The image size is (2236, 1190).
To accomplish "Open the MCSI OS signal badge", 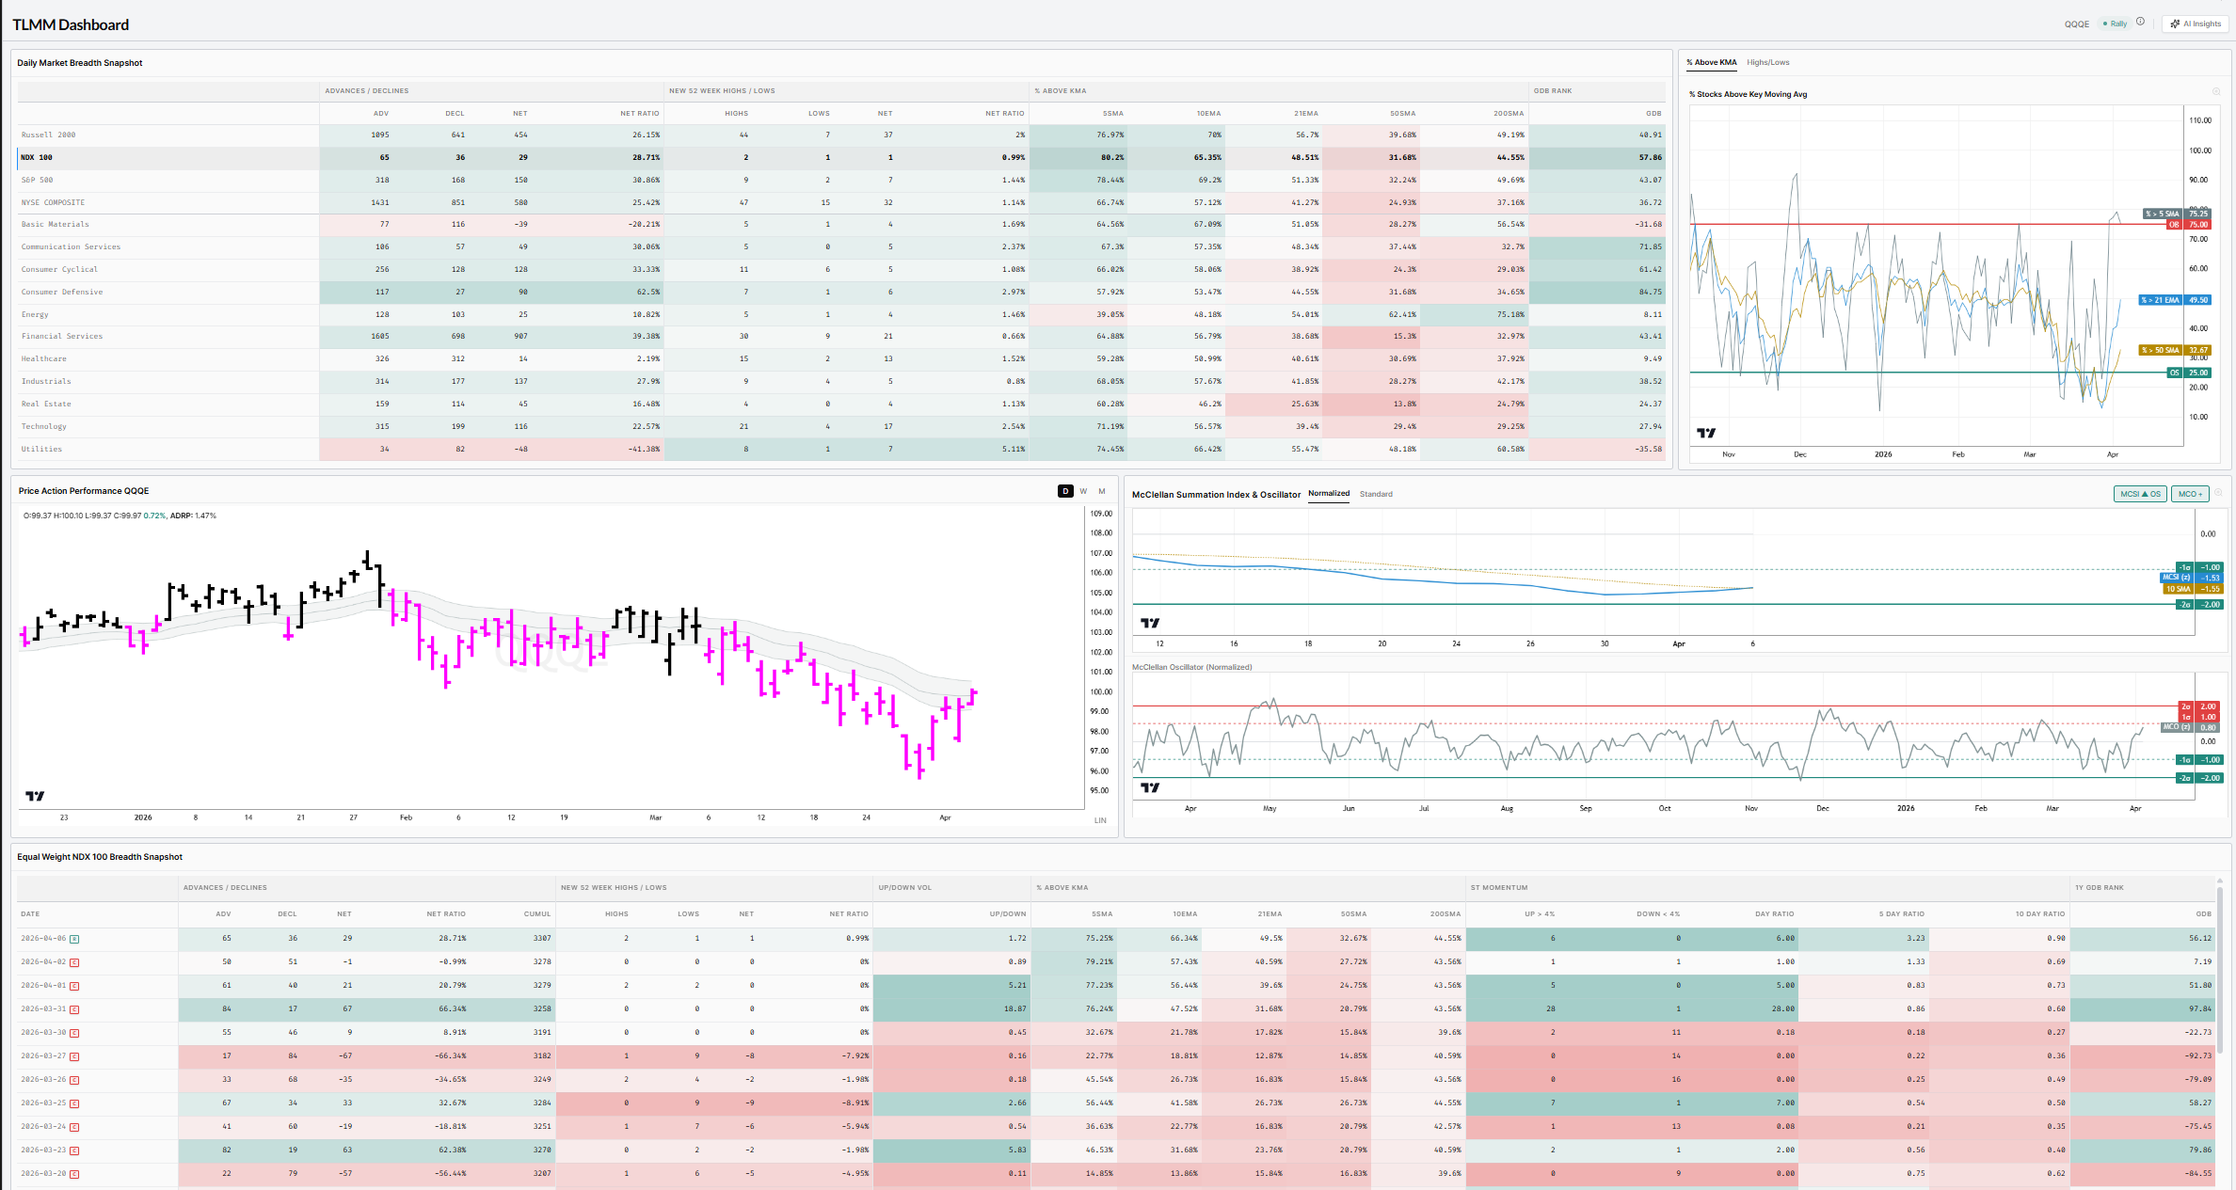I will point(2140,494).
